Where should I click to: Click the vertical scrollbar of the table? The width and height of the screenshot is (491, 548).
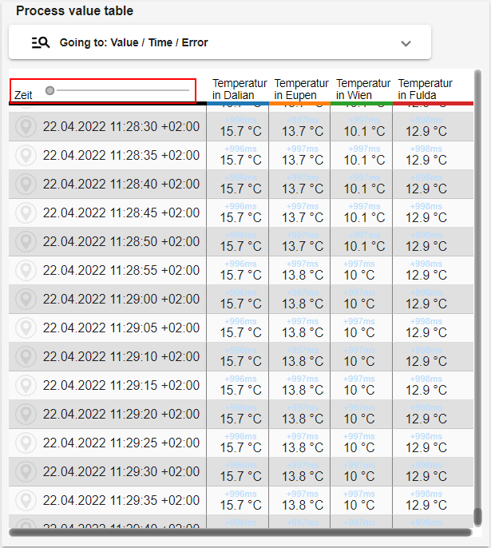(x=478, y=296)
